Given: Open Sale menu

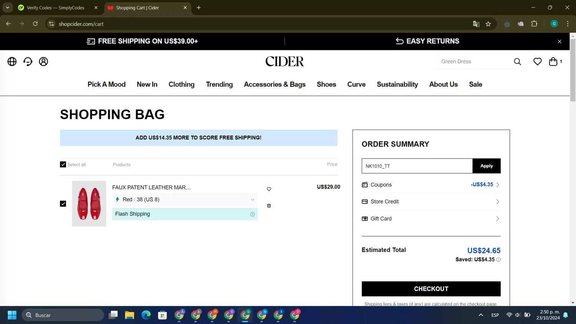Looking at the screenshot, I should click(x=475, y=84).
